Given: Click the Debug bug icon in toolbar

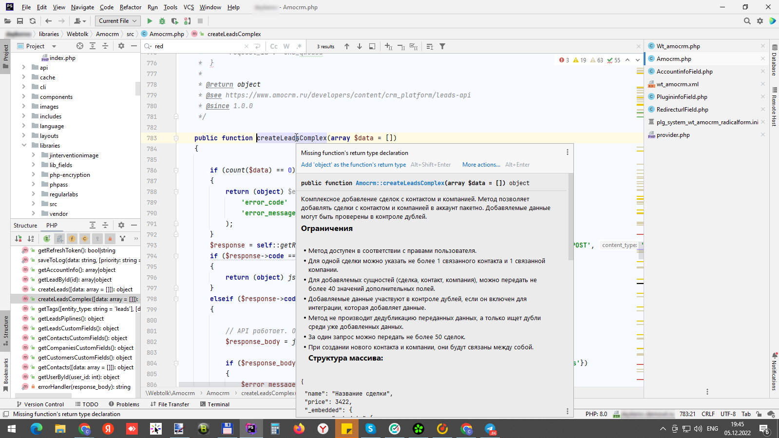Looking at the screenshot, I should point(162,21).
